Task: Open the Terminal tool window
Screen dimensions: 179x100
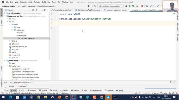Action: click(x=43, y=91)
